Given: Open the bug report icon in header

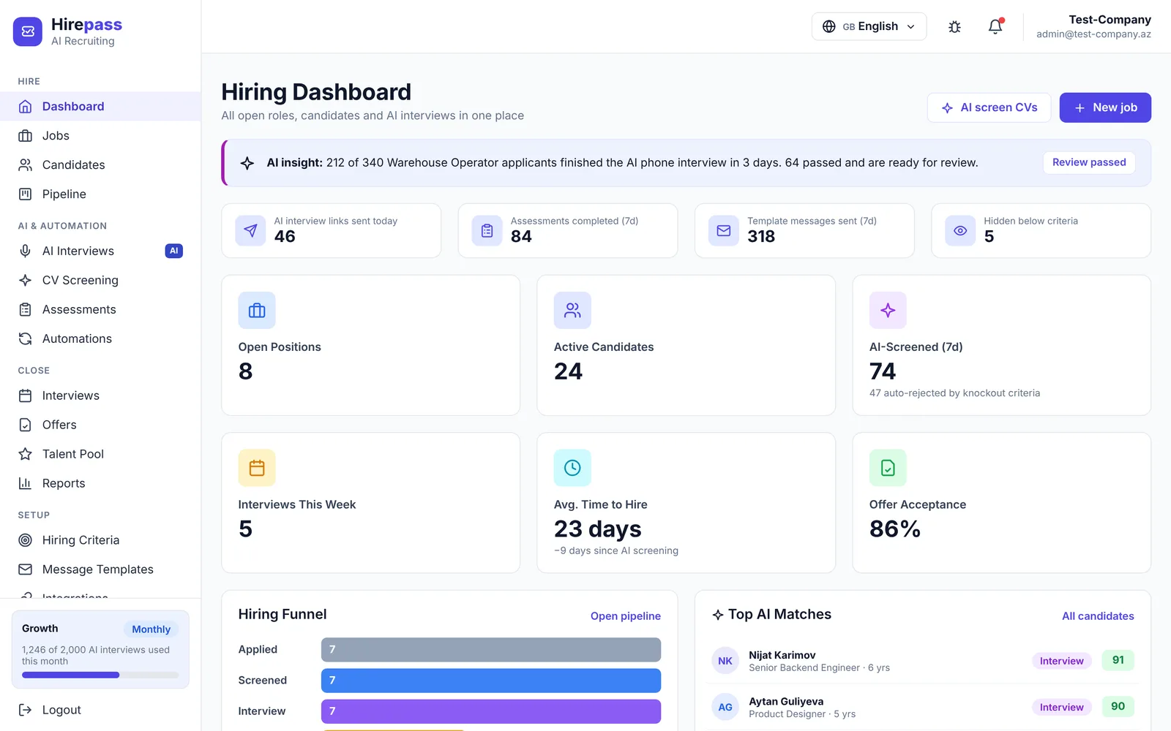Looking at the screenshot, I should 954,27.
